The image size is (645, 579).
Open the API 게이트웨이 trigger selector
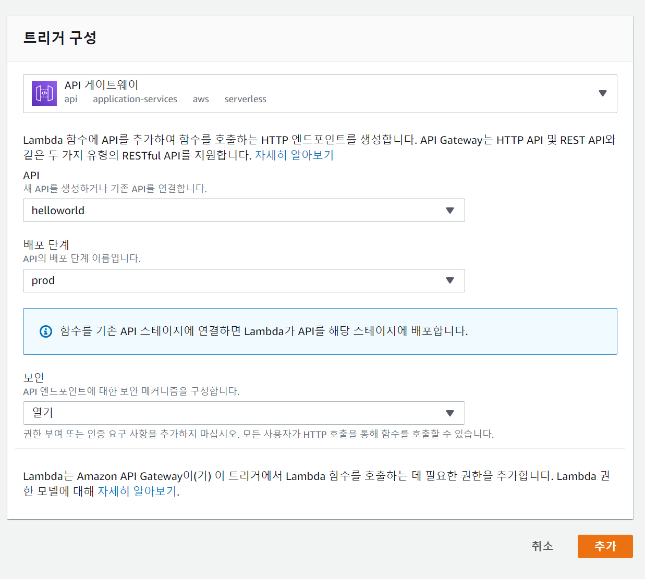(320, 94)
